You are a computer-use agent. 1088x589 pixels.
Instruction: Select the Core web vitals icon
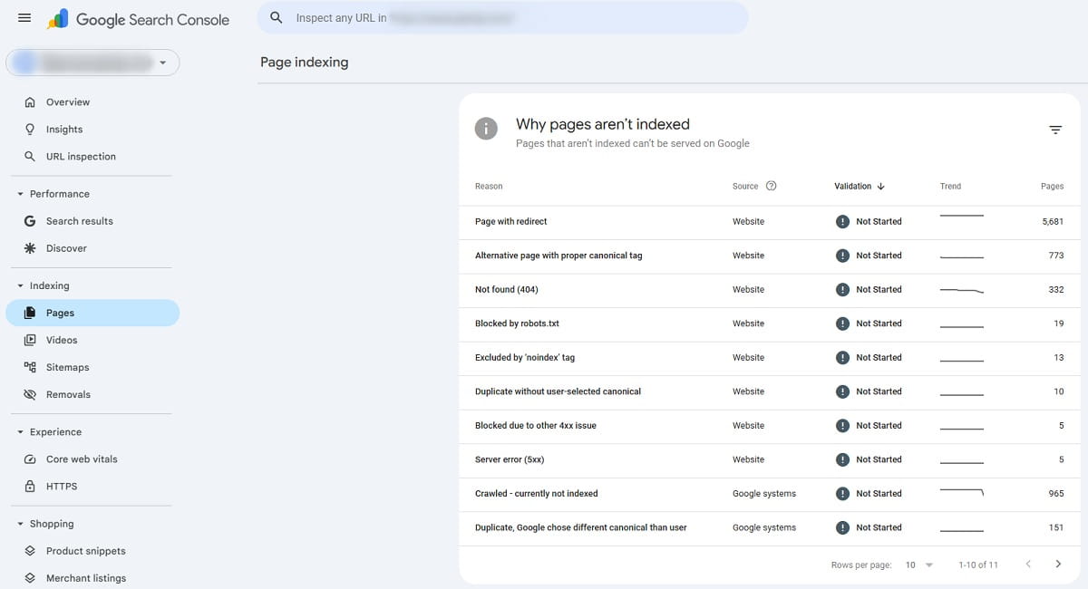pyautogui.click(x=30, y=459)
